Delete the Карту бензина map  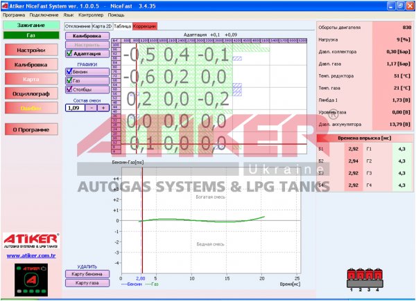click(87, 274)
